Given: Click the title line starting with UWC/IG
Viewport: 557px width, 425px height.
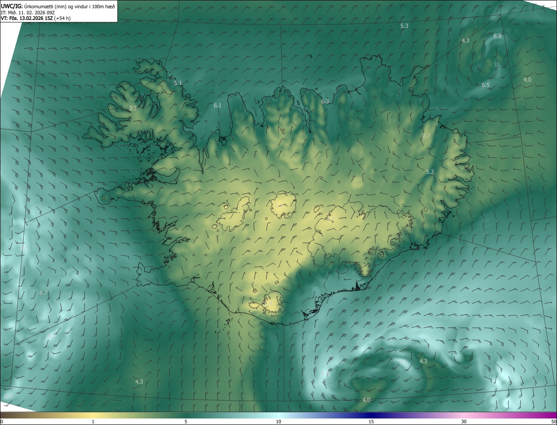Looking at the screenshot, I should click(58, 6).
